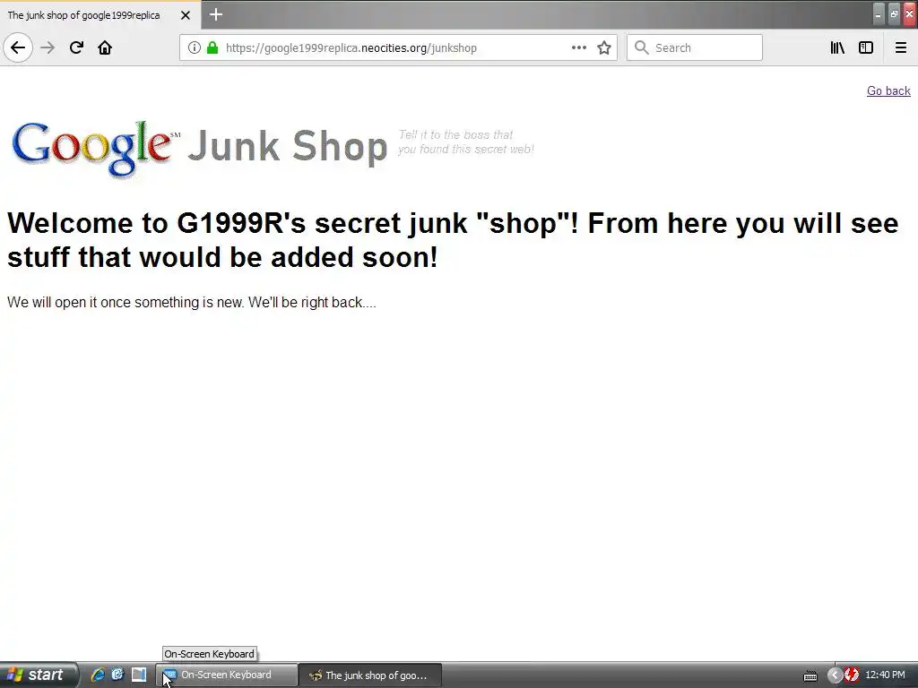Toggle the sidebar view
The image size is (918, 688).
pos(866,48)
